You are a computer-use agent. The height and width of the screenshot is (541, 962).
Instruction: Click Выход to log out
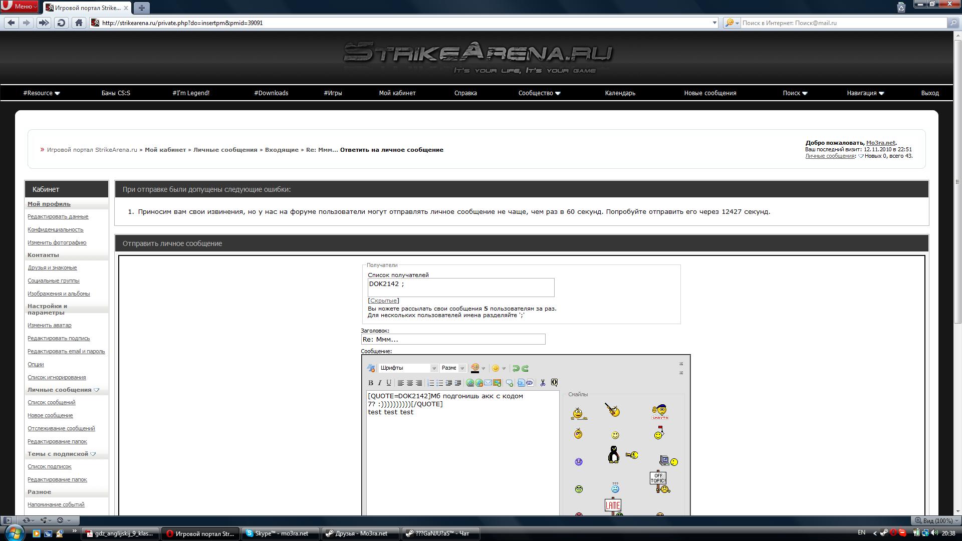coord(930,93)
